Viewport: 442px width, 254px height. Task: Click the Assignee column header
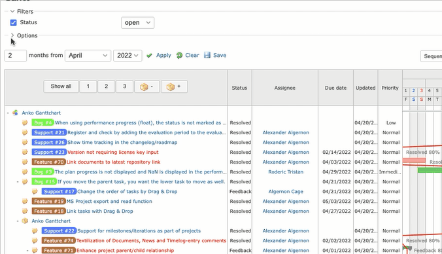285,88
